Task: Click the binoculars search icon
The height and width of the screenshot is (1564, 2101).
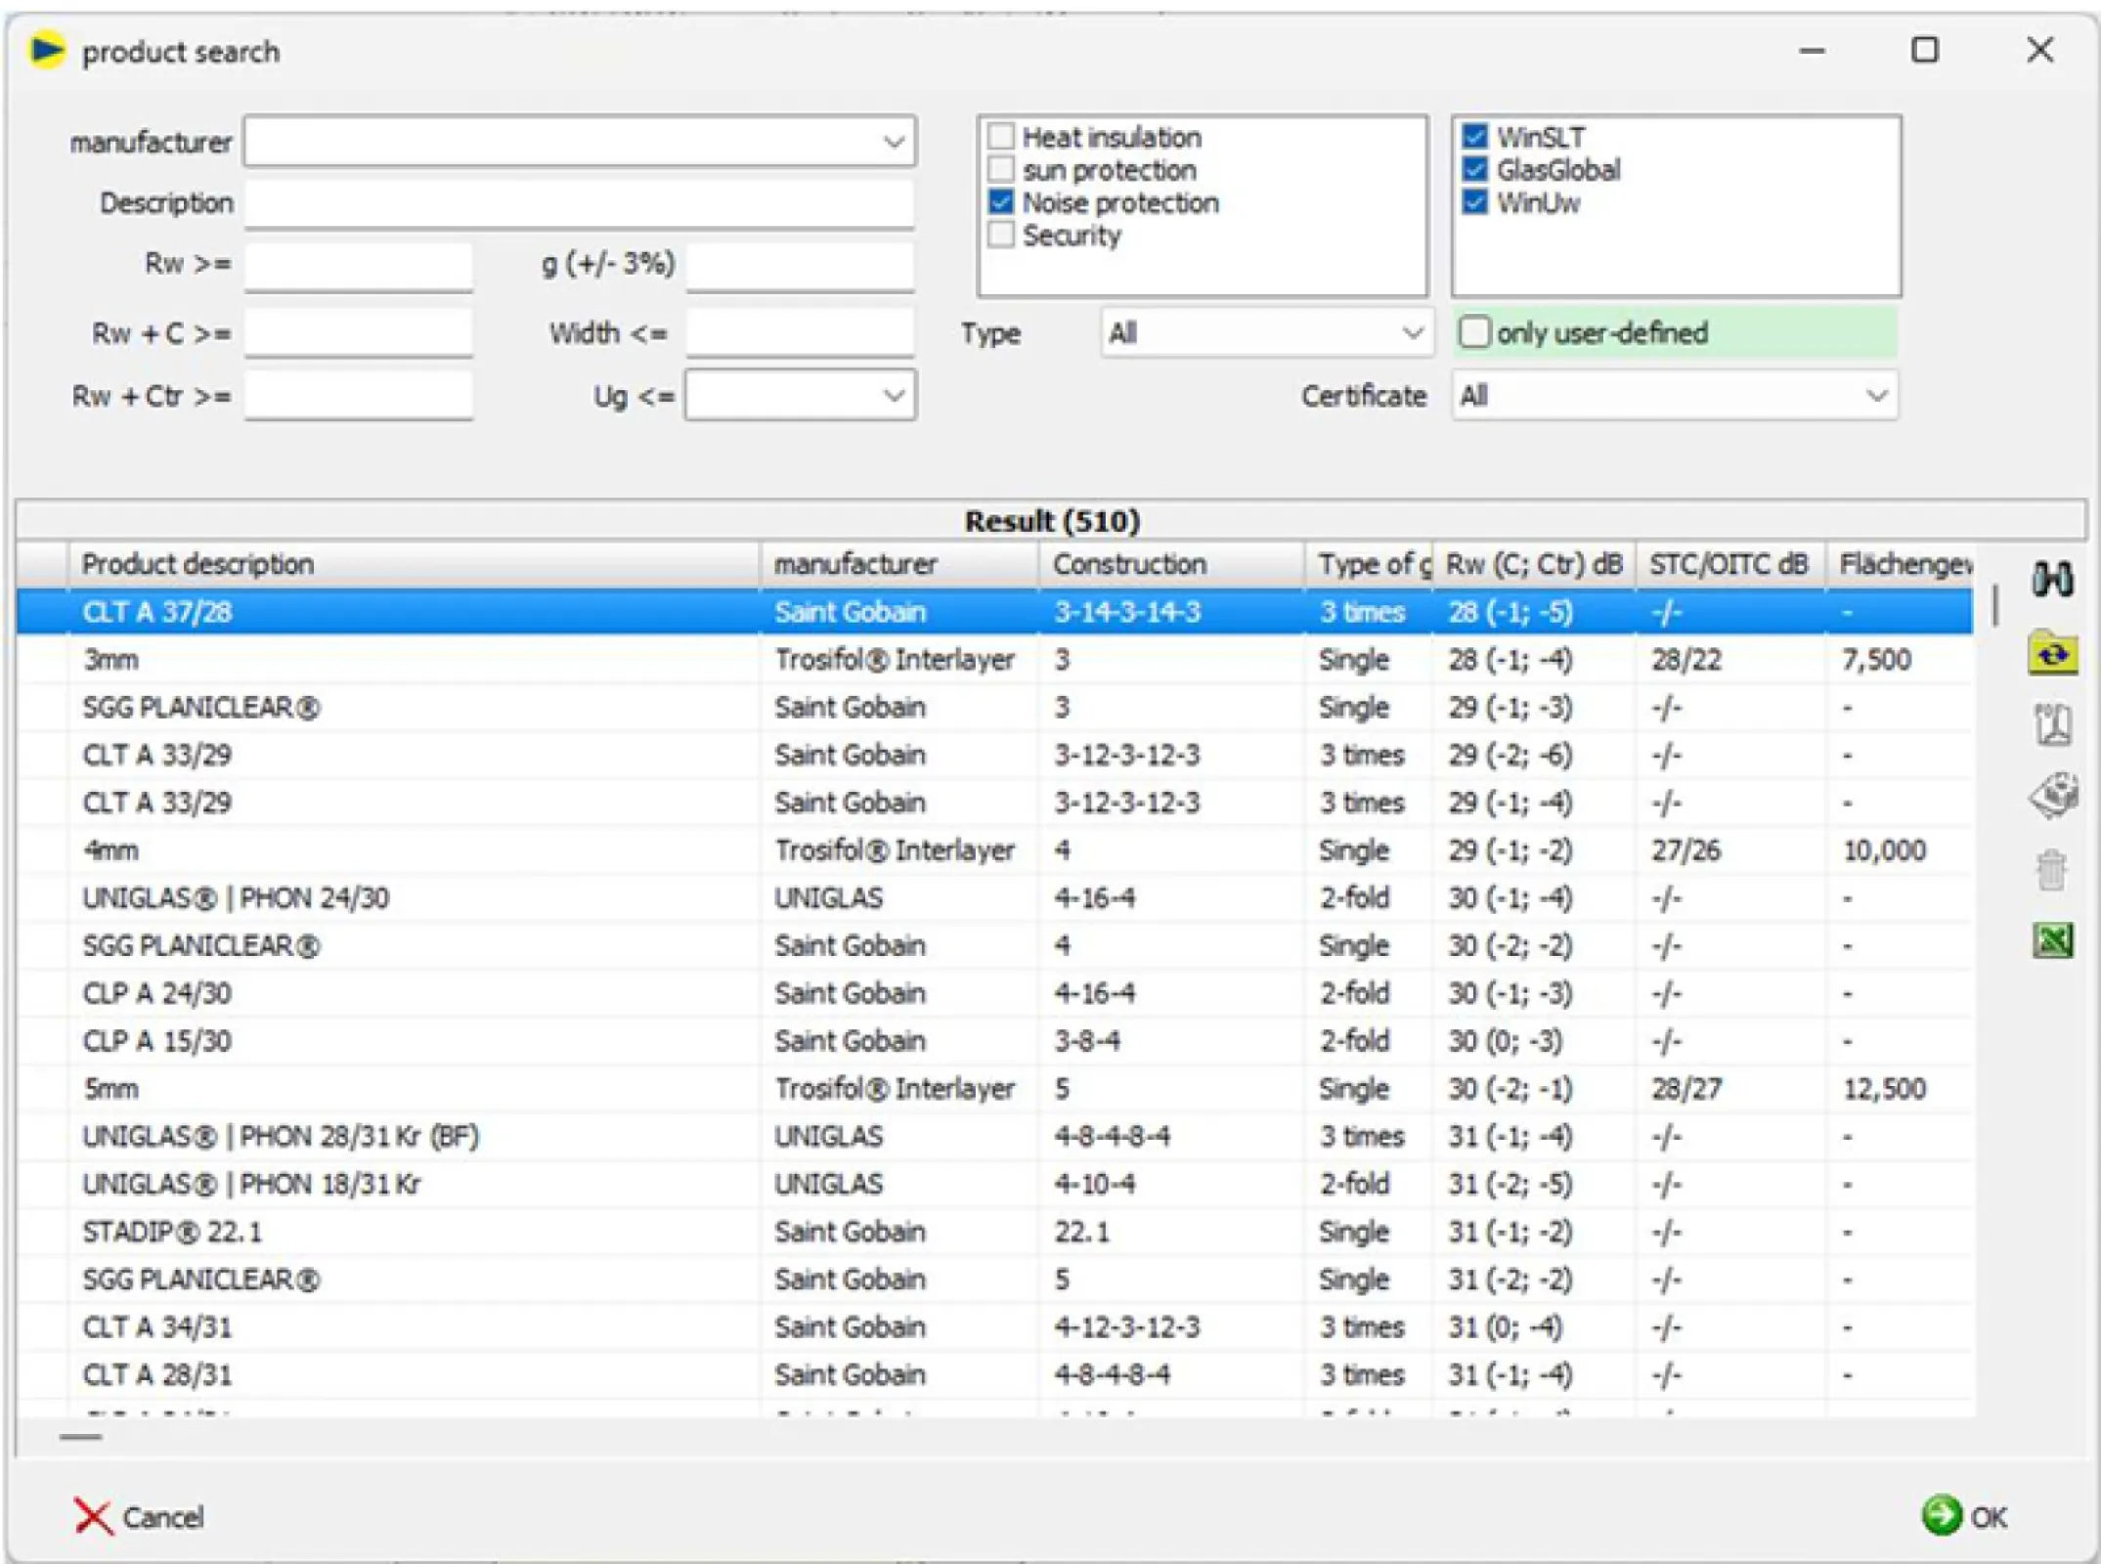Action: click(x=2053, y=579)
